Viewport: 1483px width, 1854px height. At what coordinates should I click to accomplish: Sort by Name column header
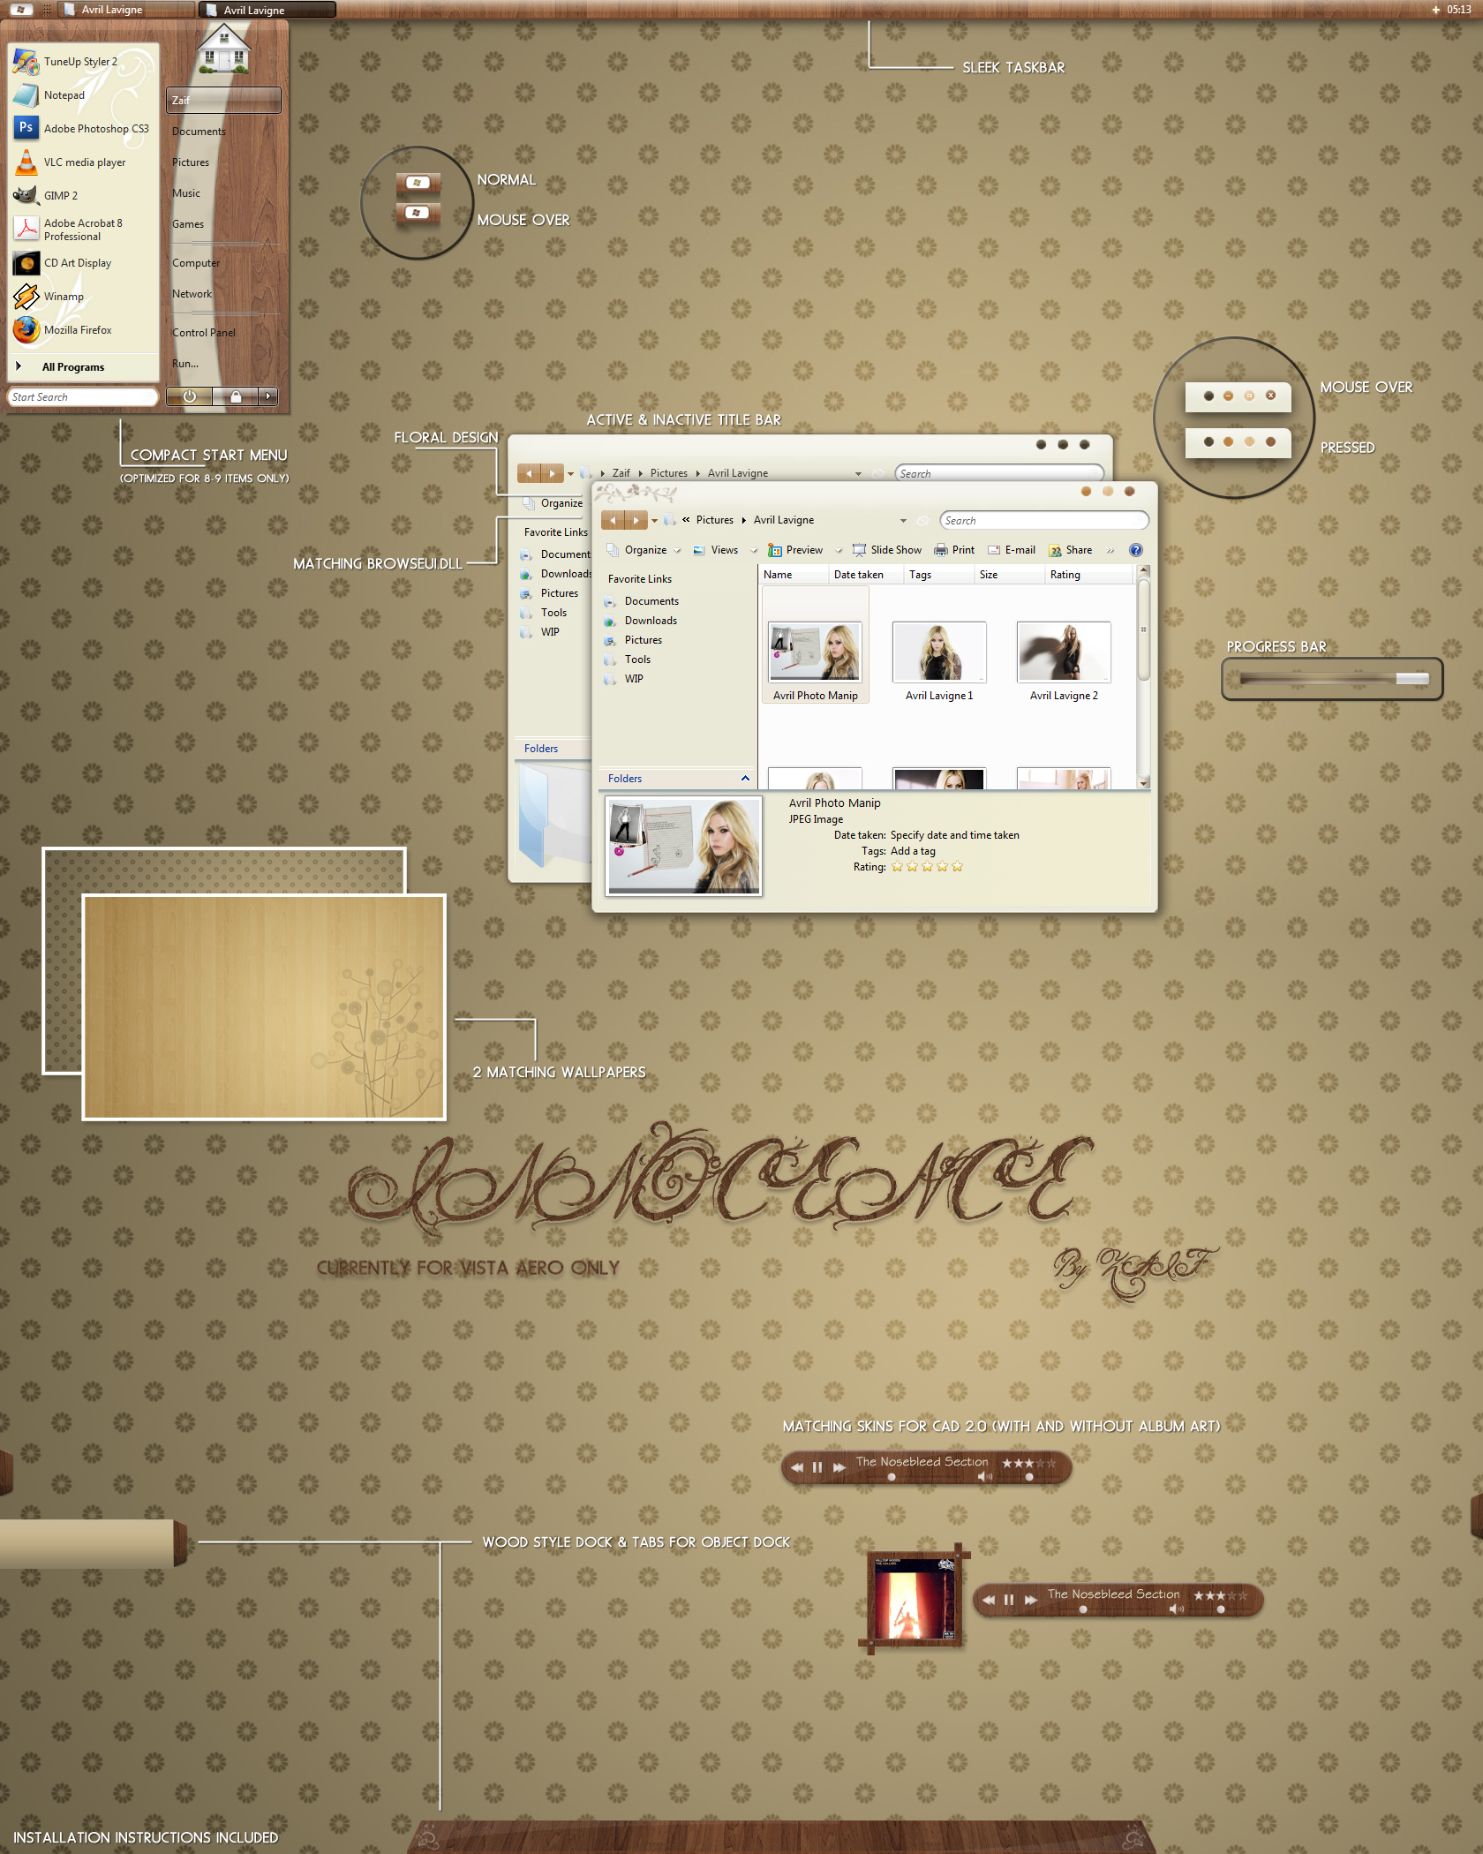[794, 575]
